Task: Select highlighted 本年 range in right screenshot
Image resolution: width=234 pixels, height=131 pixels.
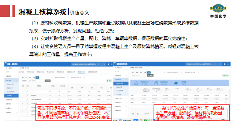Action: 149,72
